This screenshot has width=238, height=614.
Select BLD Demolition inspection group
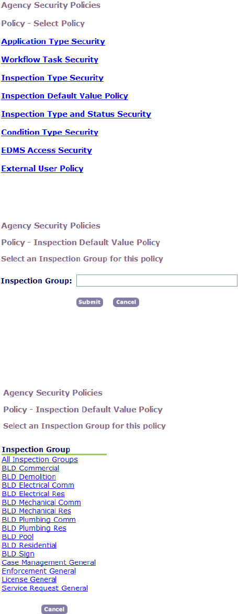click(29, 477)
